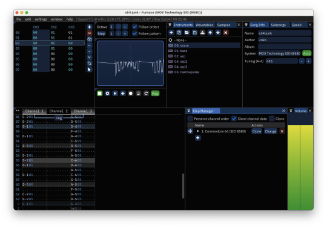The height and width of the screenshot is (228, 327).
Task: Remove Commodore 64 chip with red X
Action: pyautogui.click(x=282, y=131)
